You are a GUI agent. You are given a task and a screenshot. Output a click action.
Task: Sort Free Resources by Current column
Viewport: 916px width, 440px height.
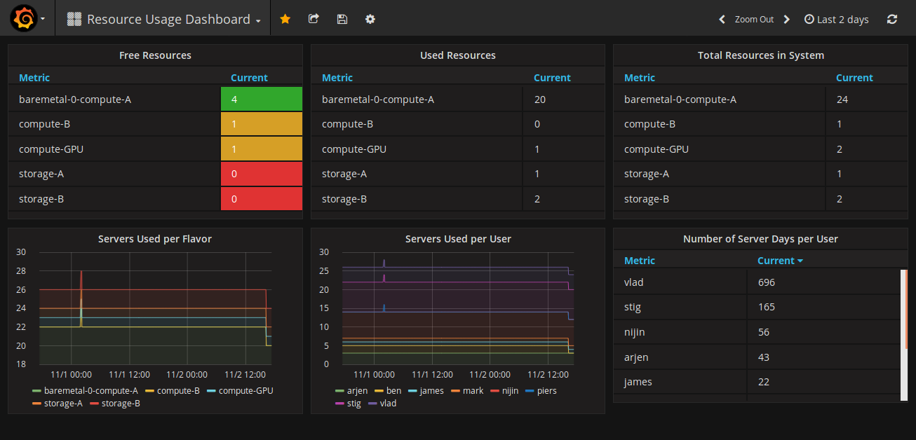(x=249, y=78)
